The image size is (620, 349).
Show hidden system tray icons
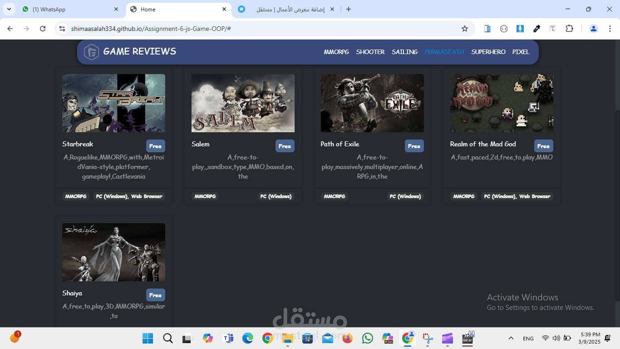tap(511, 338)
